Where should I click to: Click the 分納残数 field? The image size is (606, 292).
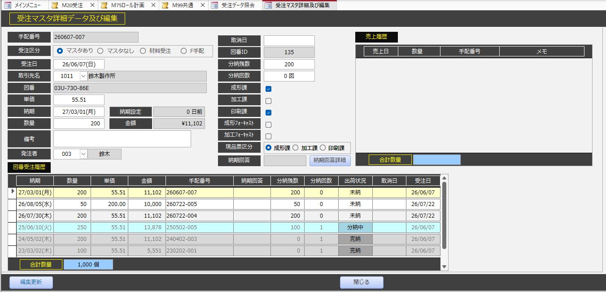pyautogui.click(x=289, y=64)
